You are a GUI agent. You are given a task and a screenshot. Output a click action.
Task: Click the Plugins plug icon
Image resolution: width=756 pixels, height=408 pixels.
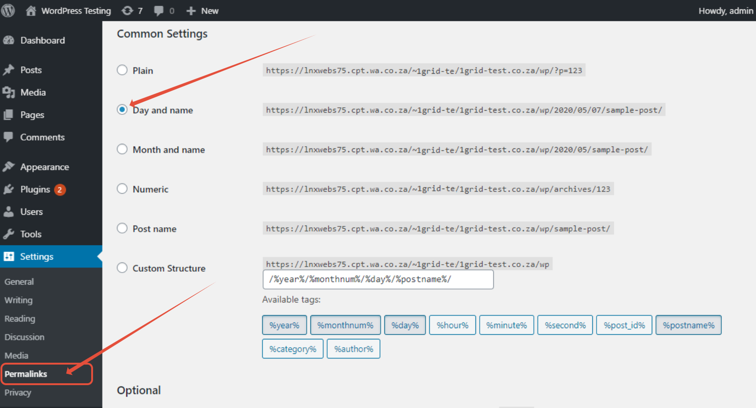pyautogui.click(x=8, y=189)
